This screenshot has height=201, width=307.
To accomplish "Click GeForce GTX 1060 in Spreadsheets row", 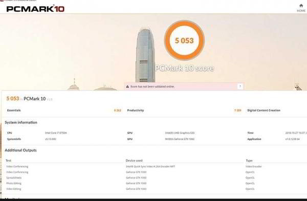I will pos(136,177).
